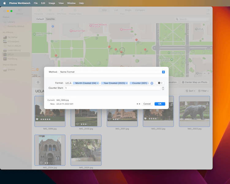
Task: Toggle favorite heart on IMG_2001.jpg
Action: click(x=109, y=119)
